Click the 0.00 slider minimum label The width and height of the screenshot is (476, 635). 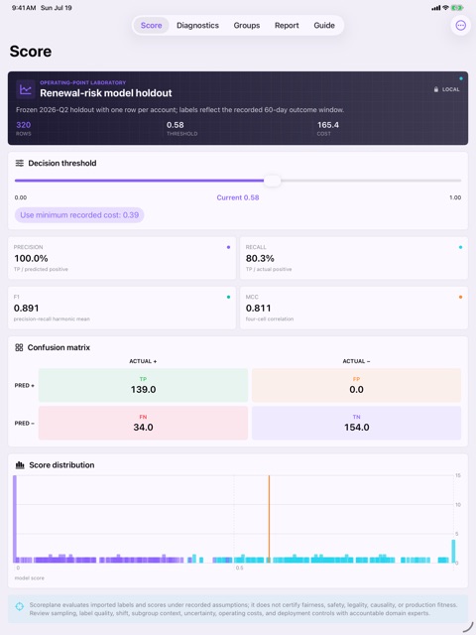click(x=21, y=197)
